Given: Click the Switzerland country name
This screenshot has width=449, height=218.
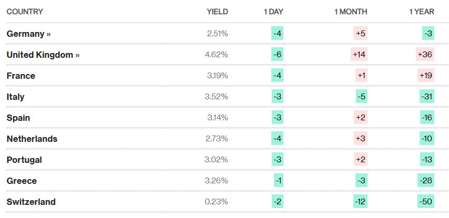Looking at the screenshot, I should click(31, 202).
